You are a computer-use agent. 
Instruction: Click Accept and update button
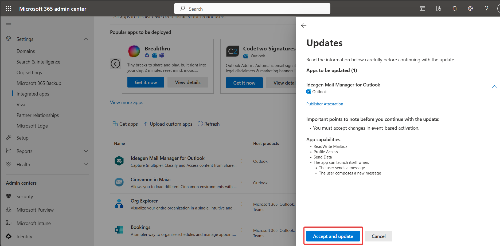pos(333,236)
